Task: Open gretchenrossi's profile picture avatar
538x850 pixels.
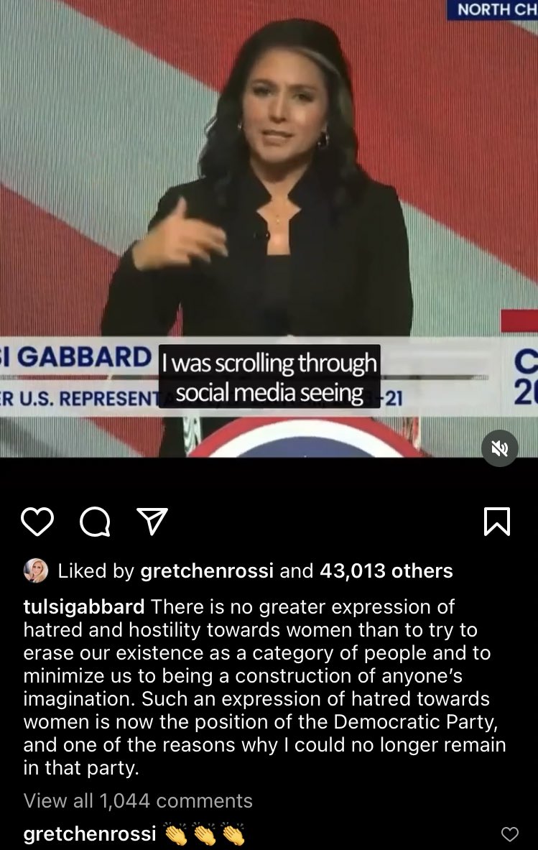Action: click(36, 570)
